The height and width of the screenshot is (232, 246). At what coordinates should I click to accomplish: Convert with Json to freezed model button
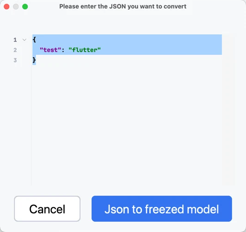[x=162, y=209]
